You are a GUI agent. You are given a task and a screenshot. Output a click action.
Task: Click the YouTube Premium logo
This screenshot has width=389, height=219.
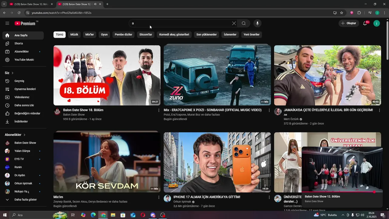(25, 23)
